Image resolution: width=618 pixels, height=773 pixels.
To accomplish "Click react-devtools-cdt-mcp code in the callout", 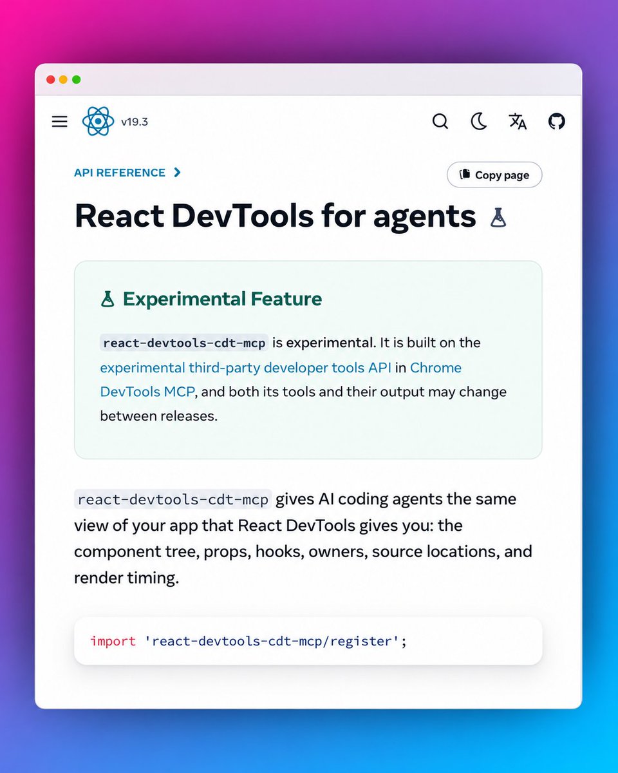I will tap(184, 343).
